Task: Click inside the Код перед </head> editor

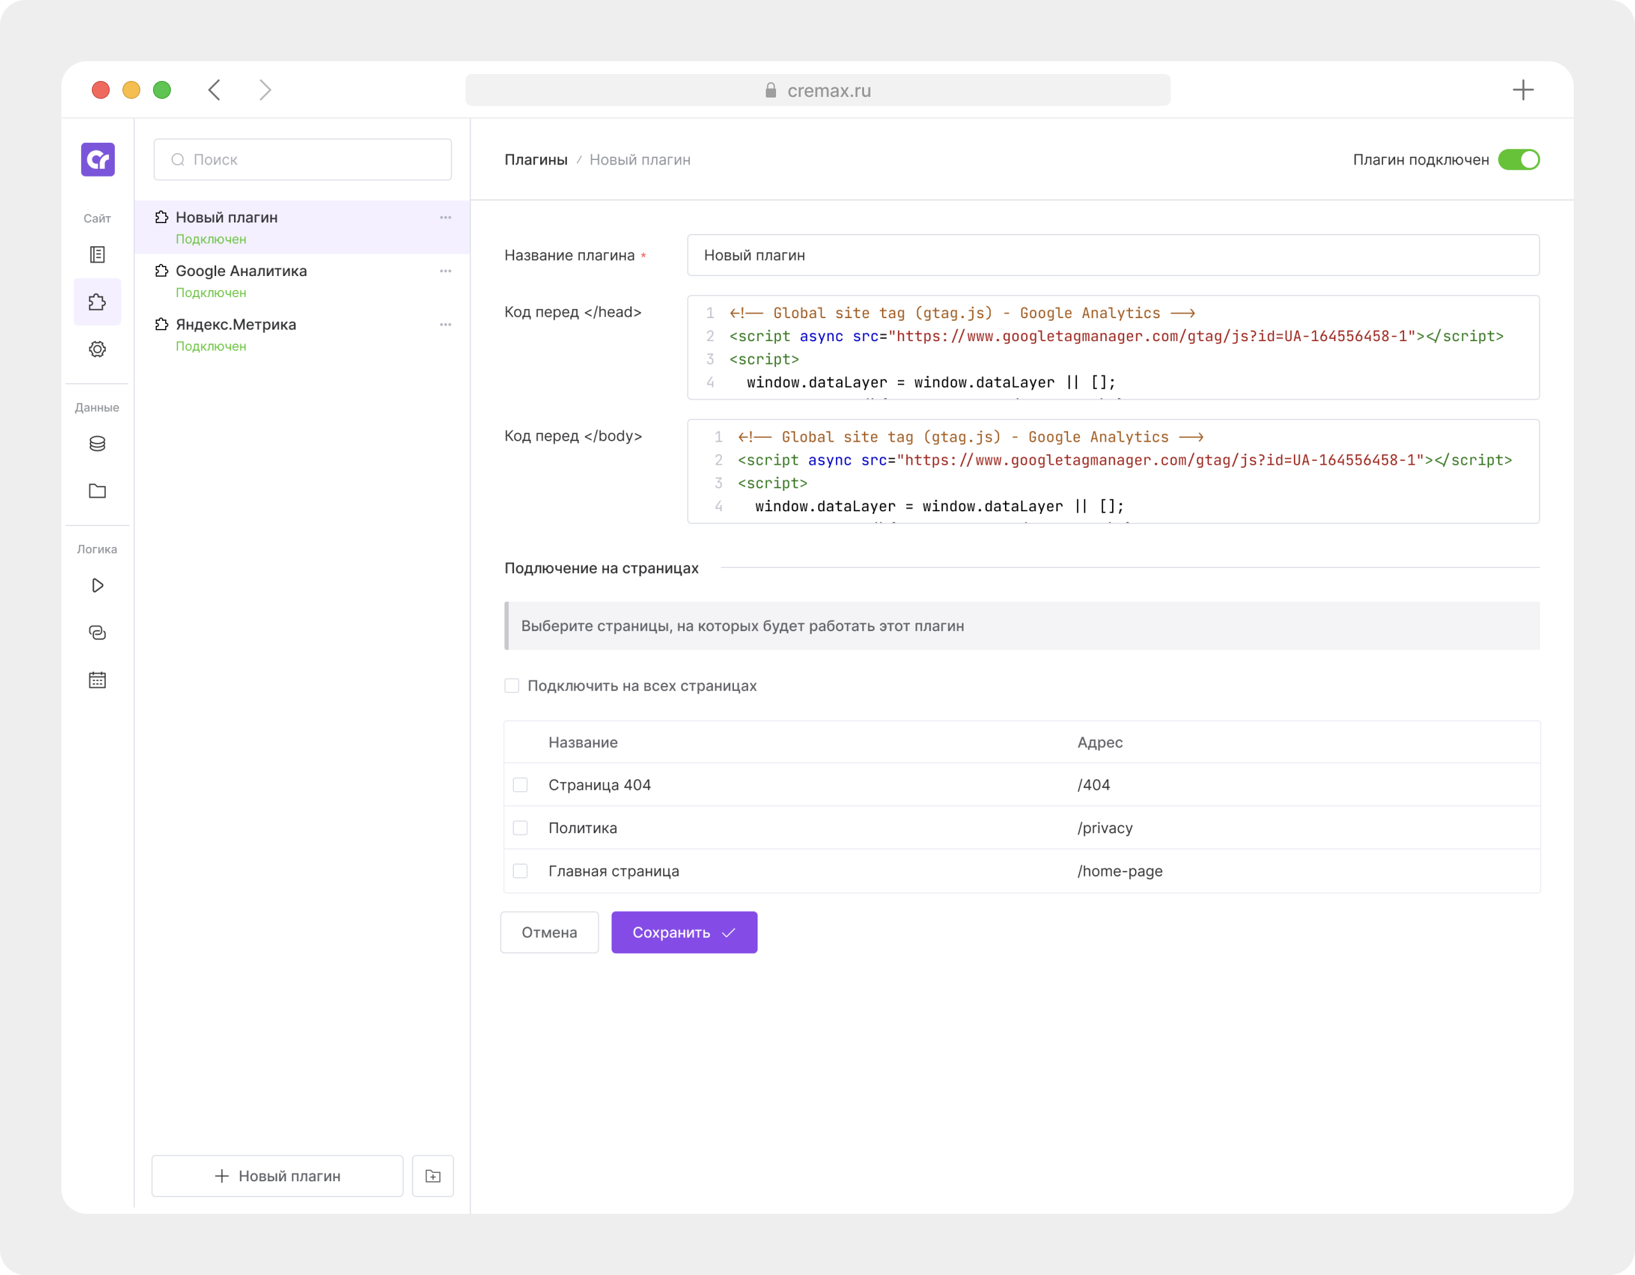Action: point(1113,347)
